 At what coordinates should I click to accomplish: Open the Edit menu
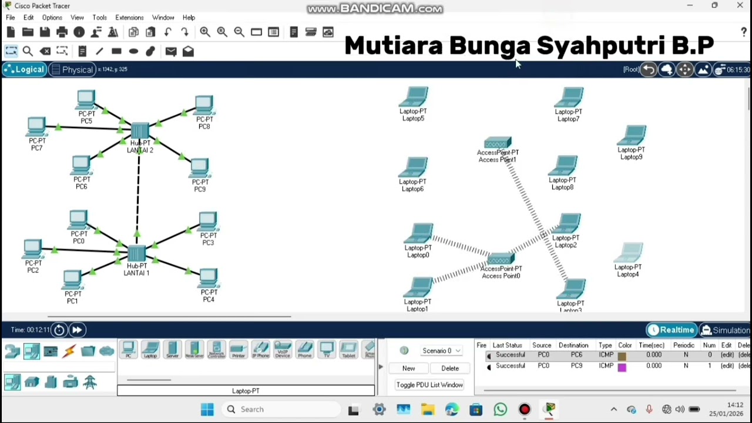click(x=28, y=18)
